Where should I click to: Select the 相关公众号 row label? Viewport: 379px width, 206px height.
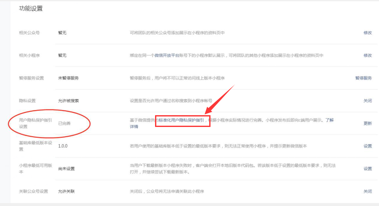coord(29,33)
